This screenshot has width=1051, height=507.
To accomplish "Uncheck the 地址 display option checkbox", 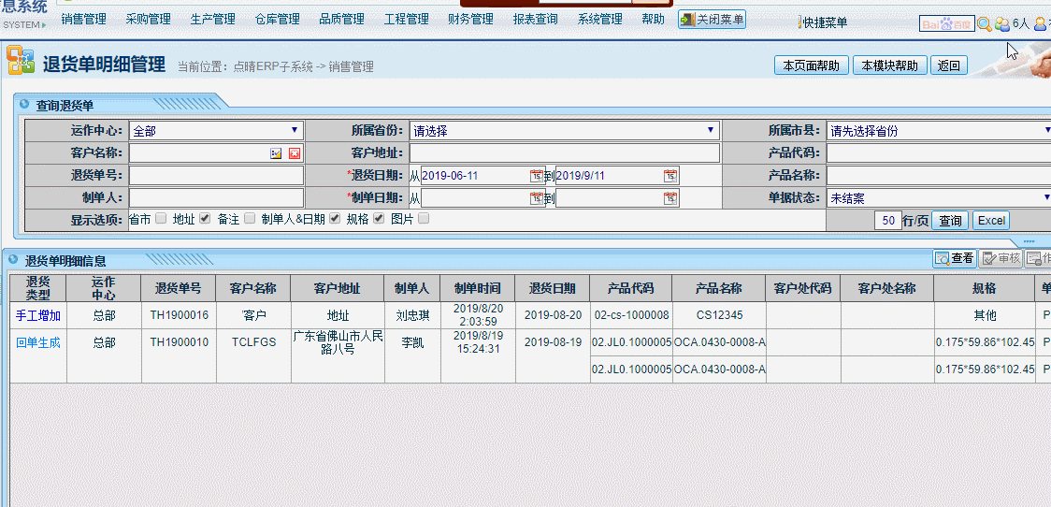I will [x=205, y=219].
